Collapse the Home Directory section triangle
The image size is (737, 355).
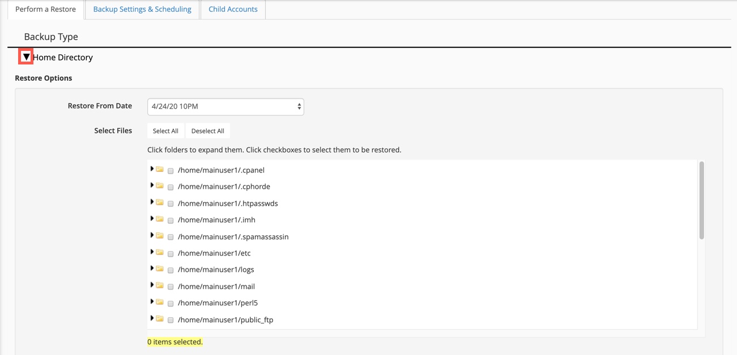(26, 57)
